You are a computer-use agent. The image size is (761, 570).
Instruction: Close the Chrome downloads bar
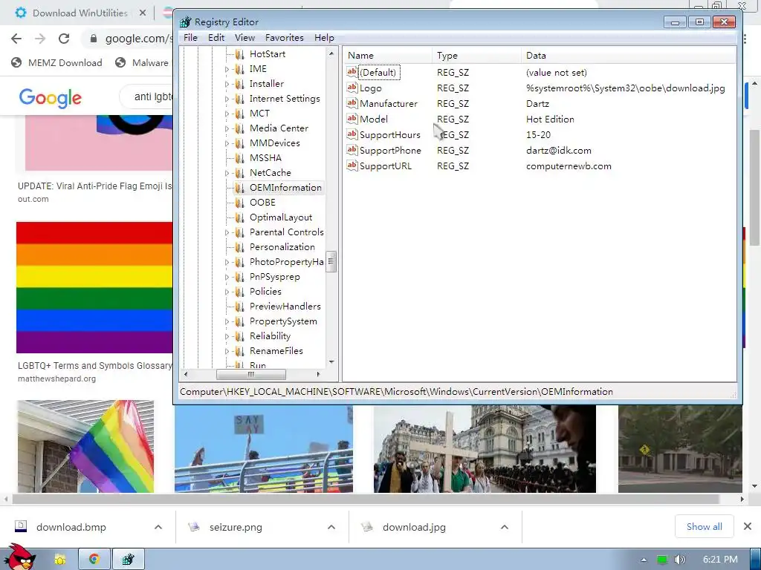pos(748,526)
